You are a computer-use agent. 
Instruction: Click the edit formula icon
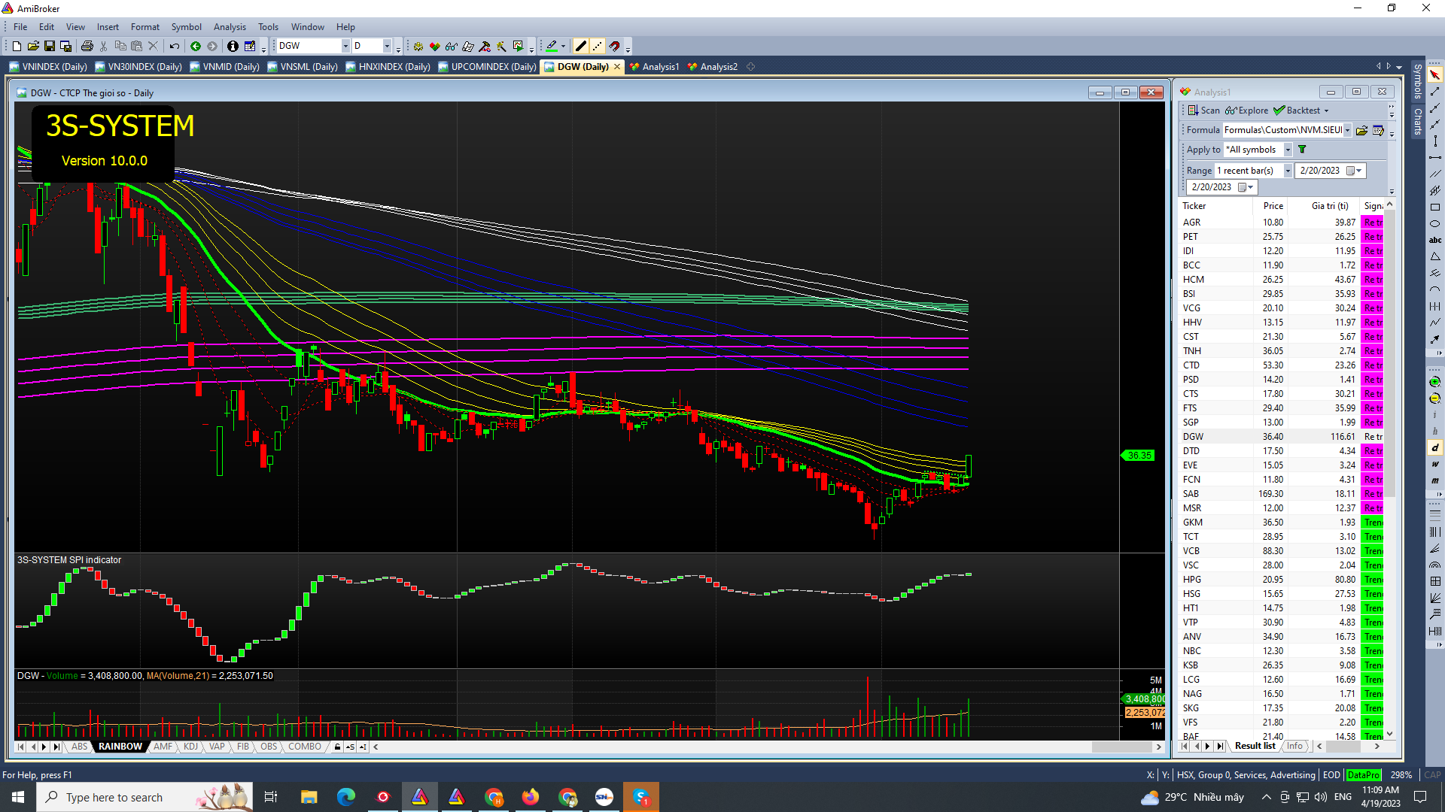[1378, 130]
